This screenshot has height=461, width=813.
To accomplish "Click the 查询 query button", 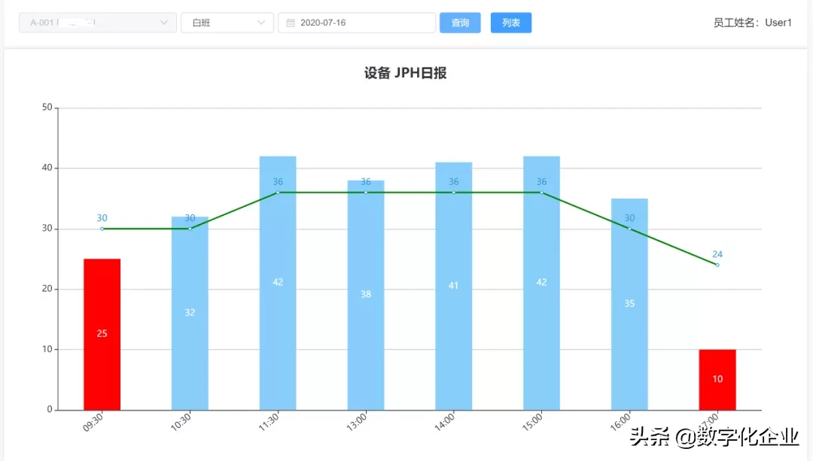I will [460, 23].
